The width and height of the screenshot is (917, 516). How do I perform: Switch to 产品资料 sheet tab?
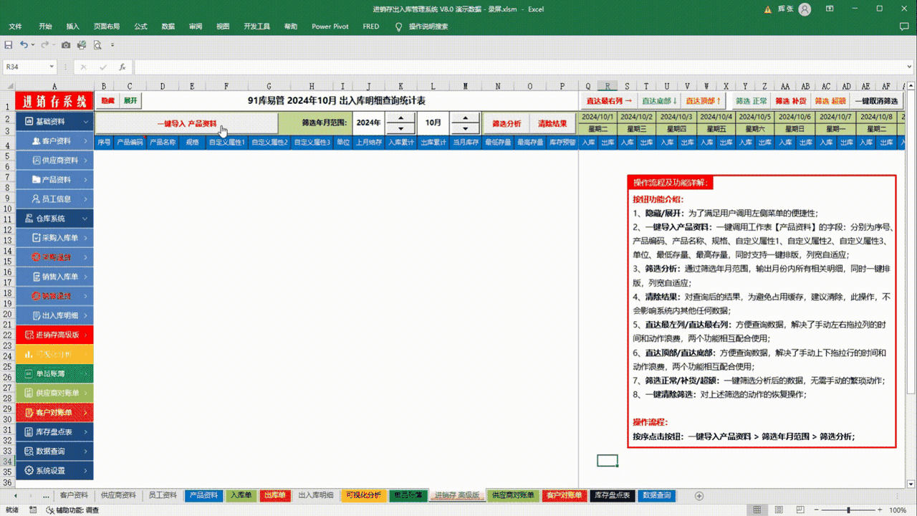(203, 495)
